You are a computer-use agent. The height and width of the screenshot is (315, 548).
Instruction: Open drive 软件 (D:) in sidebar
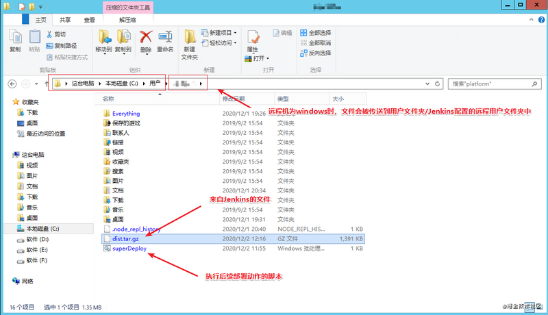click(x=33, y=239)
